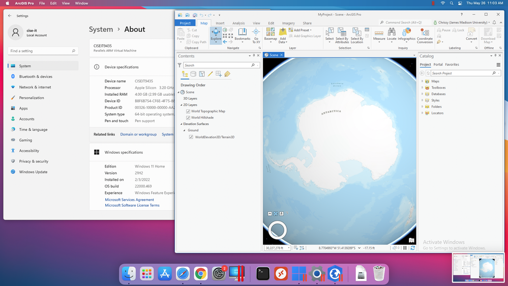Image resolution: width=508 pixels, height=286 pixels.
Task: Switch to the Analysis ribbon tab
Action: 238,23
